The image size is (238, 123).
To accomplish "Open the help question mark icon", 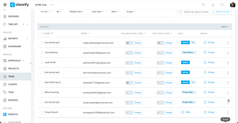I will 222,5.
